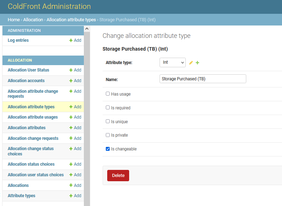Go to Home in breadcrumb
The image size is (282, 206).
pyautogui.click(x=14, y=19)
